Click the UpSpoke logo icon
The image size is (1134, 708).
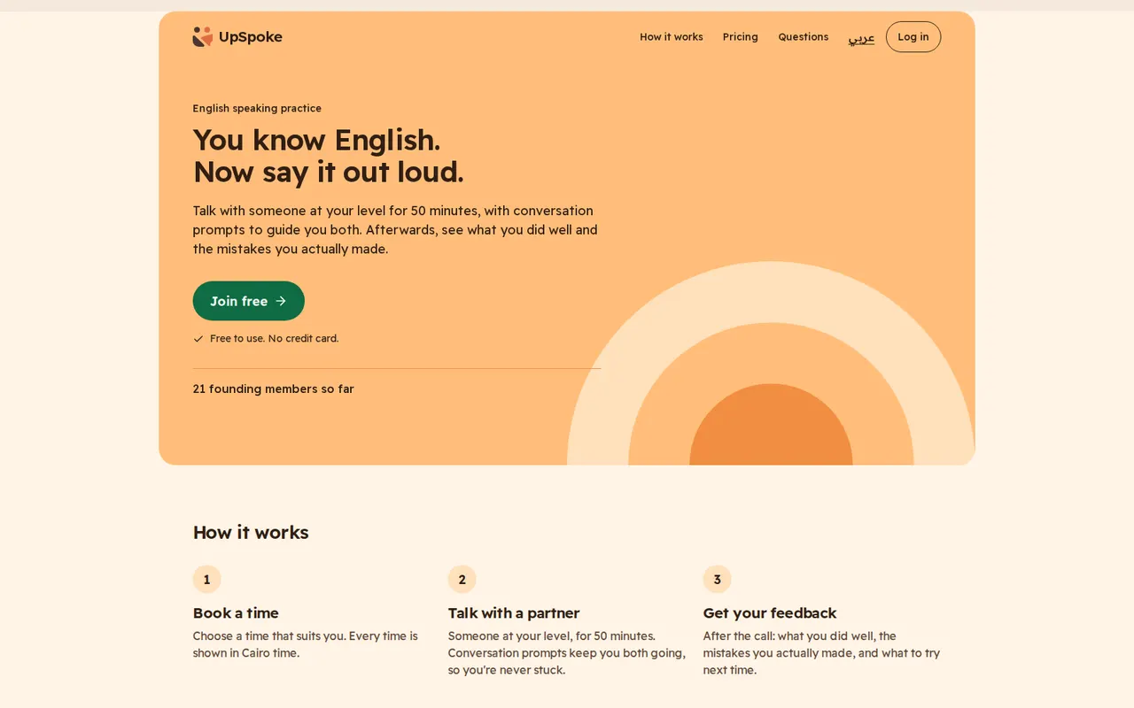pyautogui.click(x=203, y=36)
